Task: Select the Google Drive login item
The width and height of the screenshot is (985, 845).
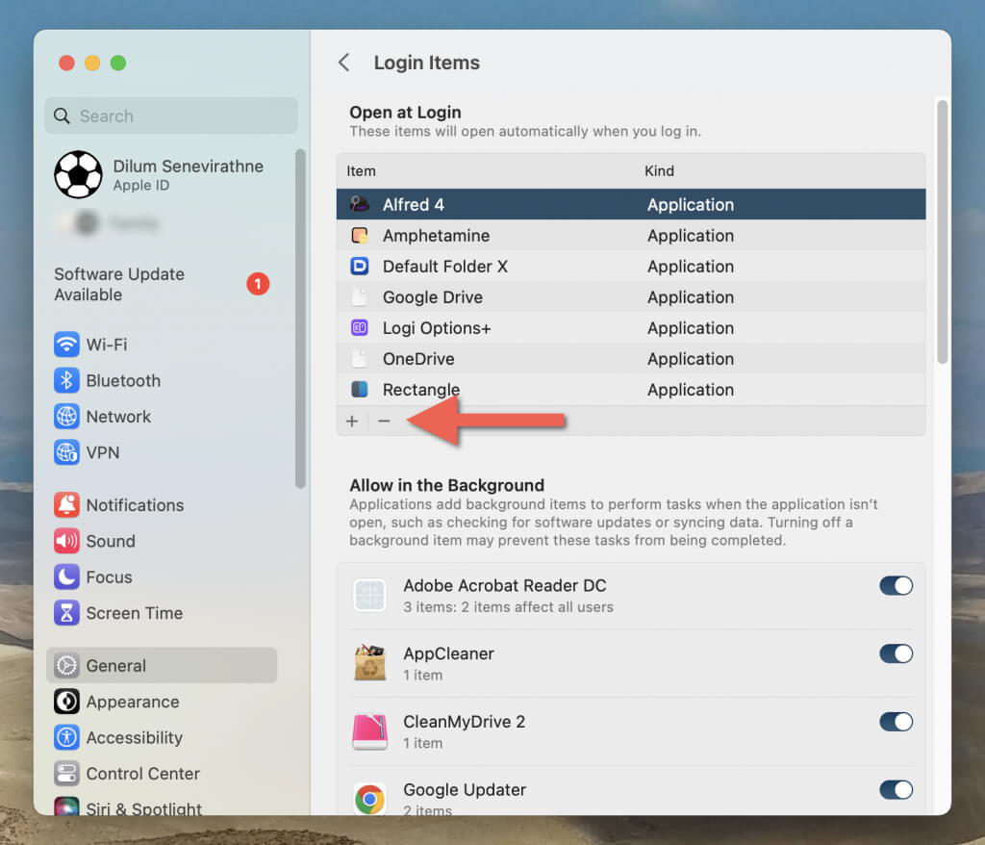Action: 631,296
